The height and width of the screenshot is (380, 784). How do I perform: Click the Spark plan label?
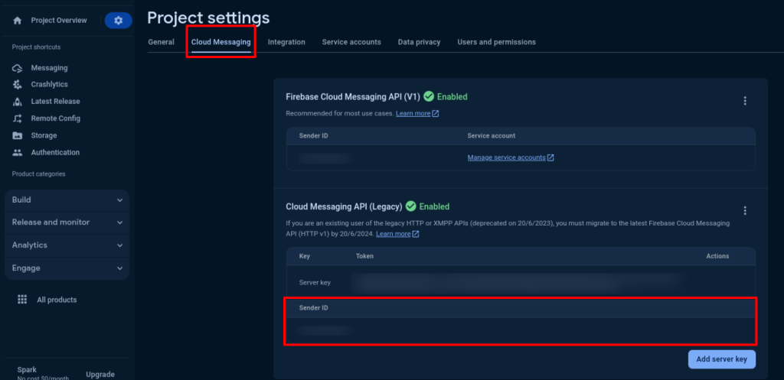pyautogui.click(x=27, y=370)
